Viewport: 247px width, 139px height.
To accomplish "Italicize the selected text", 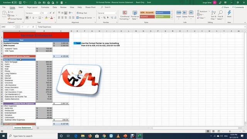I will 30,18.
